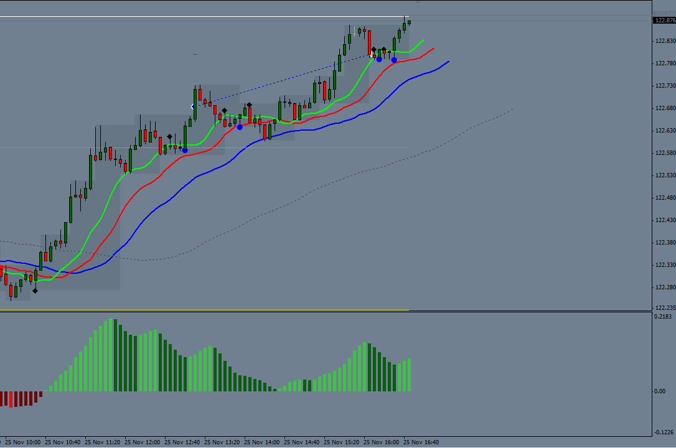Click the 25 Nov 10:40 time label
Image resolution: width=676 pixels, height=448 pixels.
[62, 442]
